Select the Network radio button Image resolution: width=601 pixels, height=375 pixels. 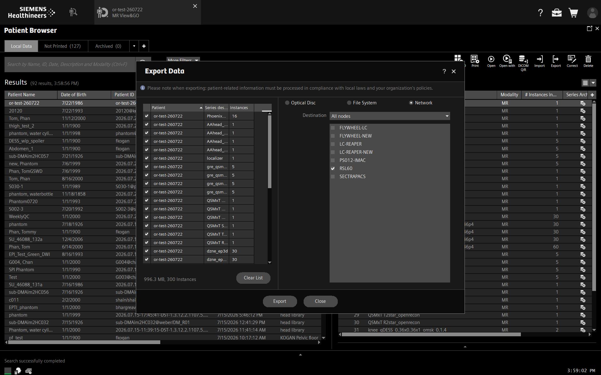[411, 103]
